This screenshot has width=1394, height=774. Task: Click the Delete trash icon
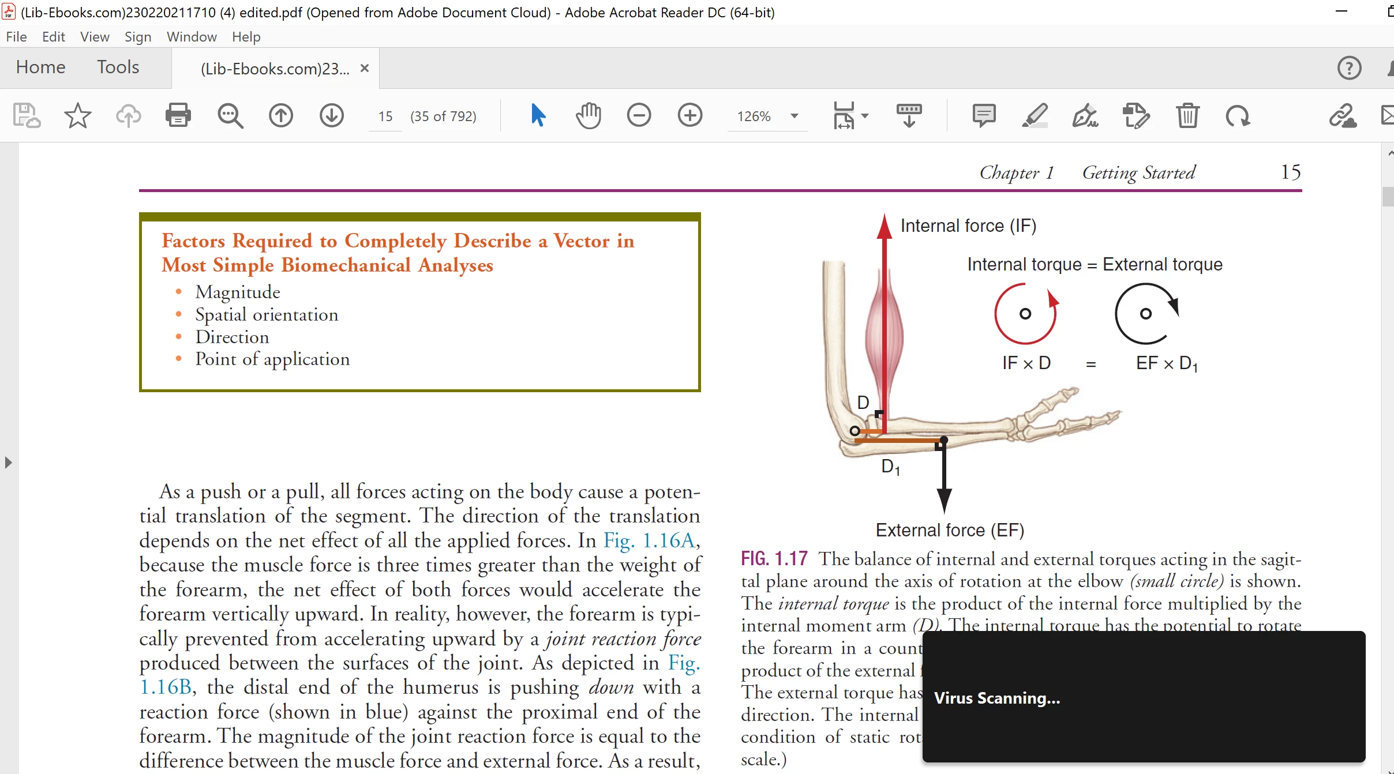pyautogui.click(x=1187, y=115)
